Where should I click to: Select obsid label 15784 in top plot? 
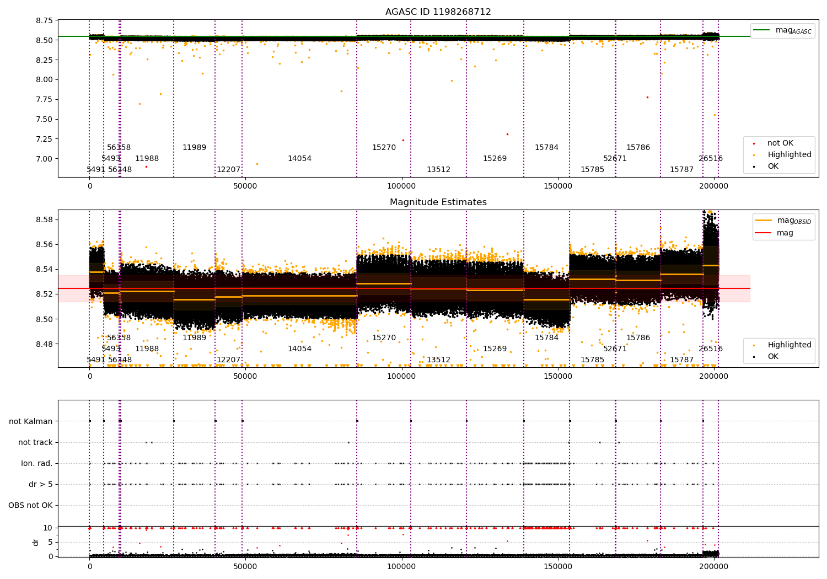(x=547, y=148)
